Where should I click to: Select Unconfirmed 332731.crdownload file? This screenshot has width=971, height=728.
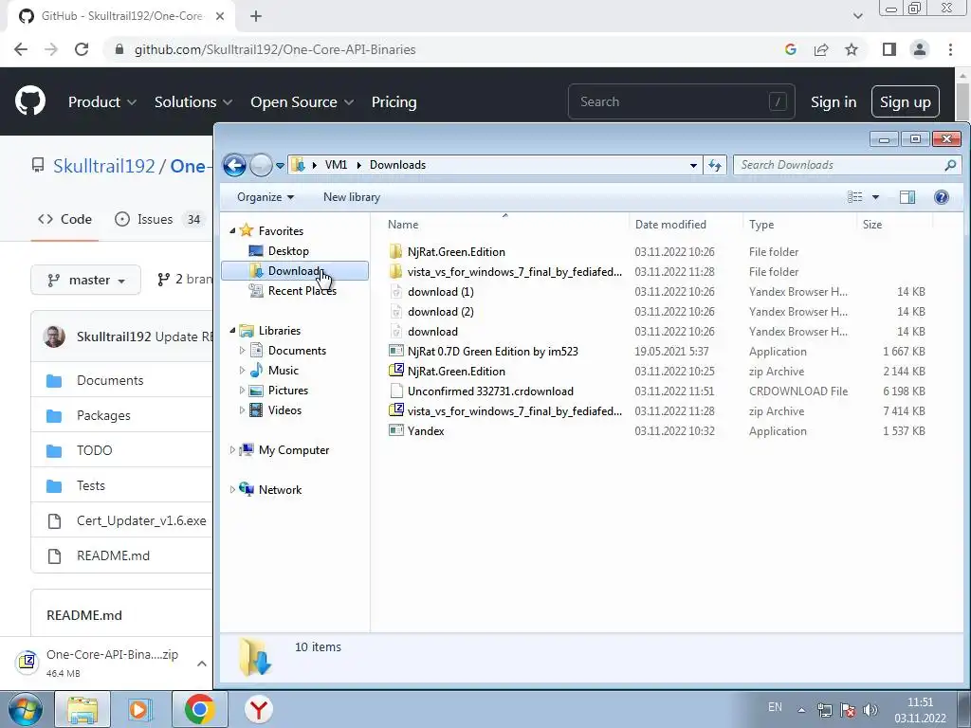(490, 391)
